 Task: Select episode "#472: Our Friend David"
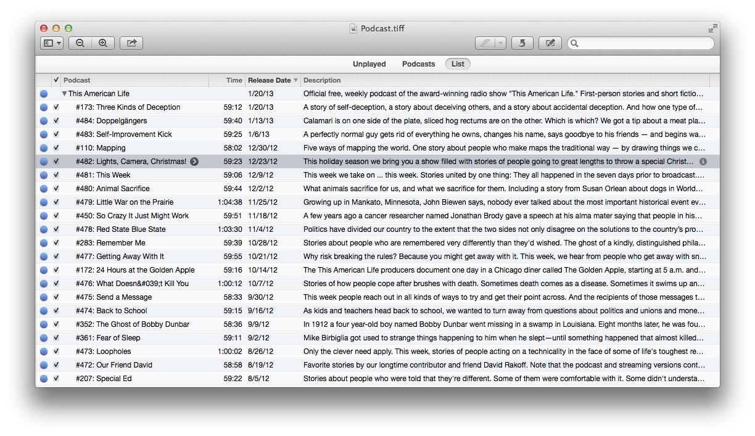pyautogui.click(x=114, y=365)
